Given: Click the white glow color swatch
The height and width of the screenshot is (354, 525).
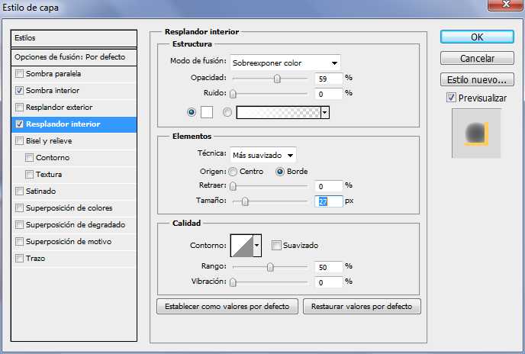Looking at the screenshot, I should pyautogui.click(x=207, y=112).
